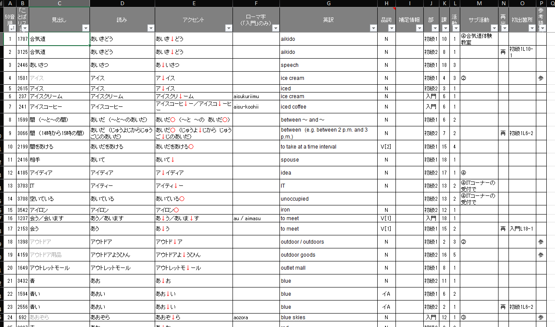Select the '間をあける' headword cell
This screenshot has width=555, height=327.
coord(59,147)
